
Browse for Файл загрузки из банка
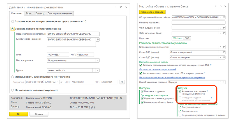[220, 33]
